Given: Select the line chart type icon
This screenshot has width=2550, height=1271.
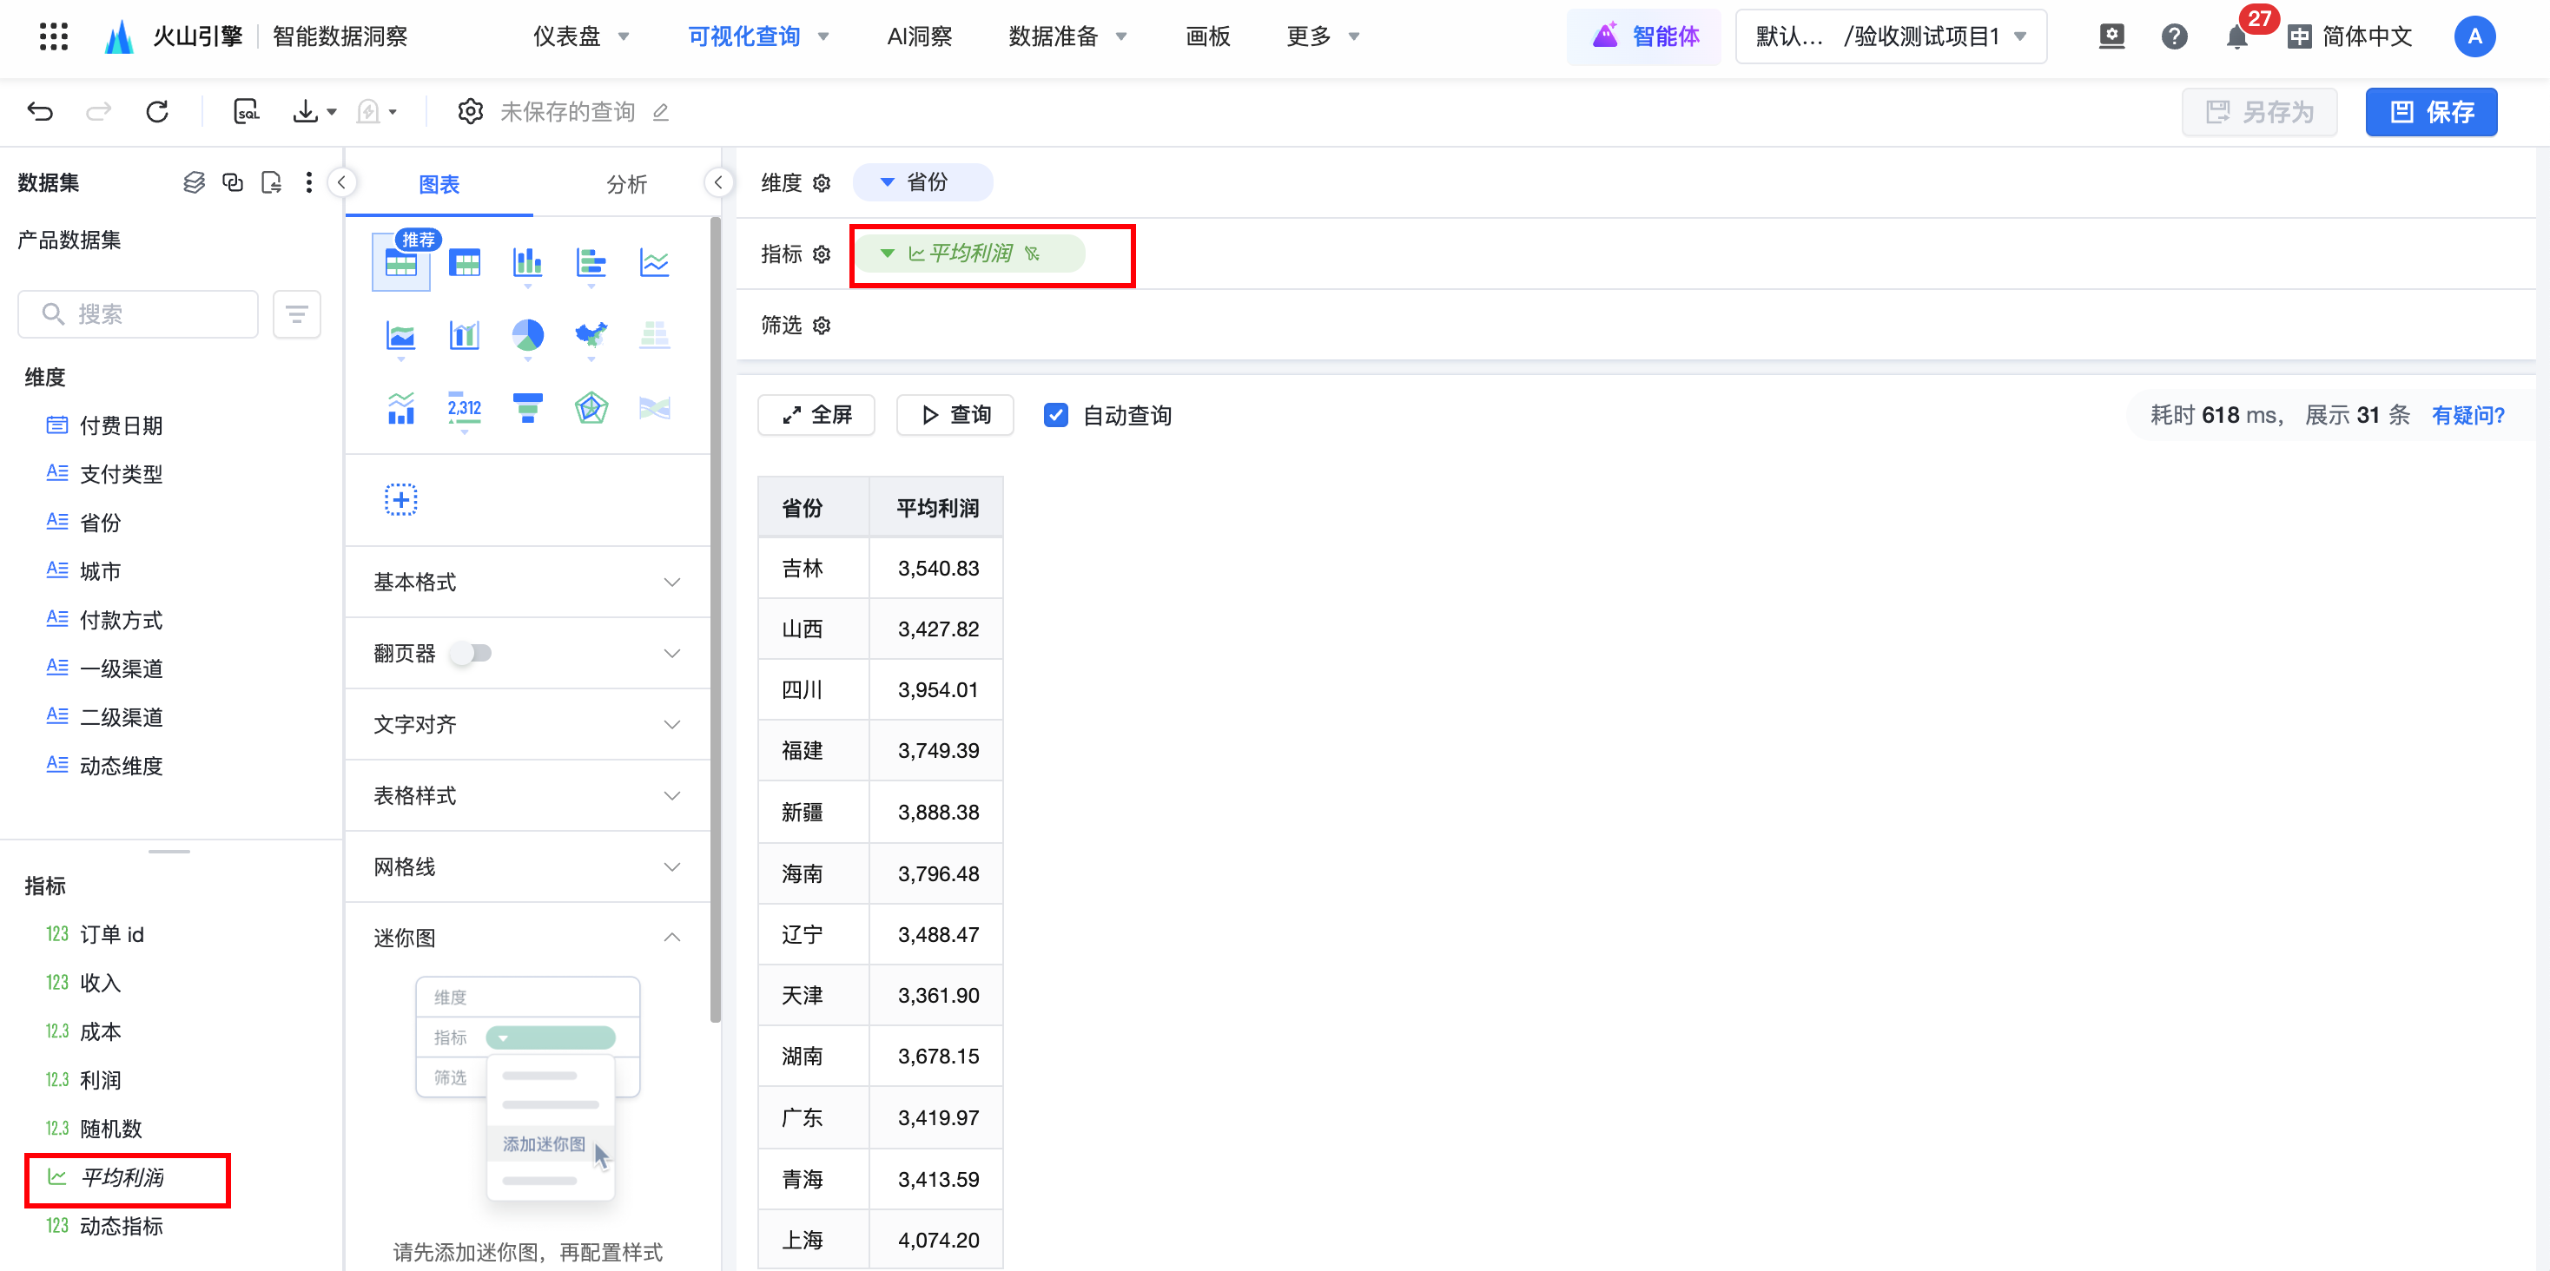Looking at the screenshot, I should pyautogui.click(x=654, y=263).
